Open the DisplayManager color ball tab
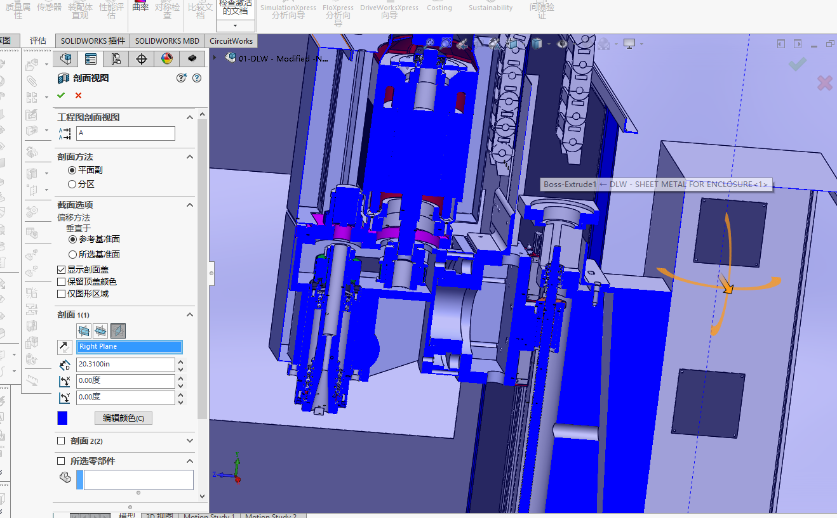Viewport: 837px width, 518px height. (167, 59)
